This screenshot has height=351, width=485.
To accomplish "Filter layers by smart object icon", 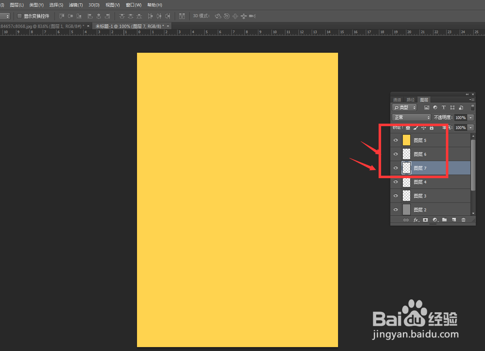I will [x=461, y=107].
